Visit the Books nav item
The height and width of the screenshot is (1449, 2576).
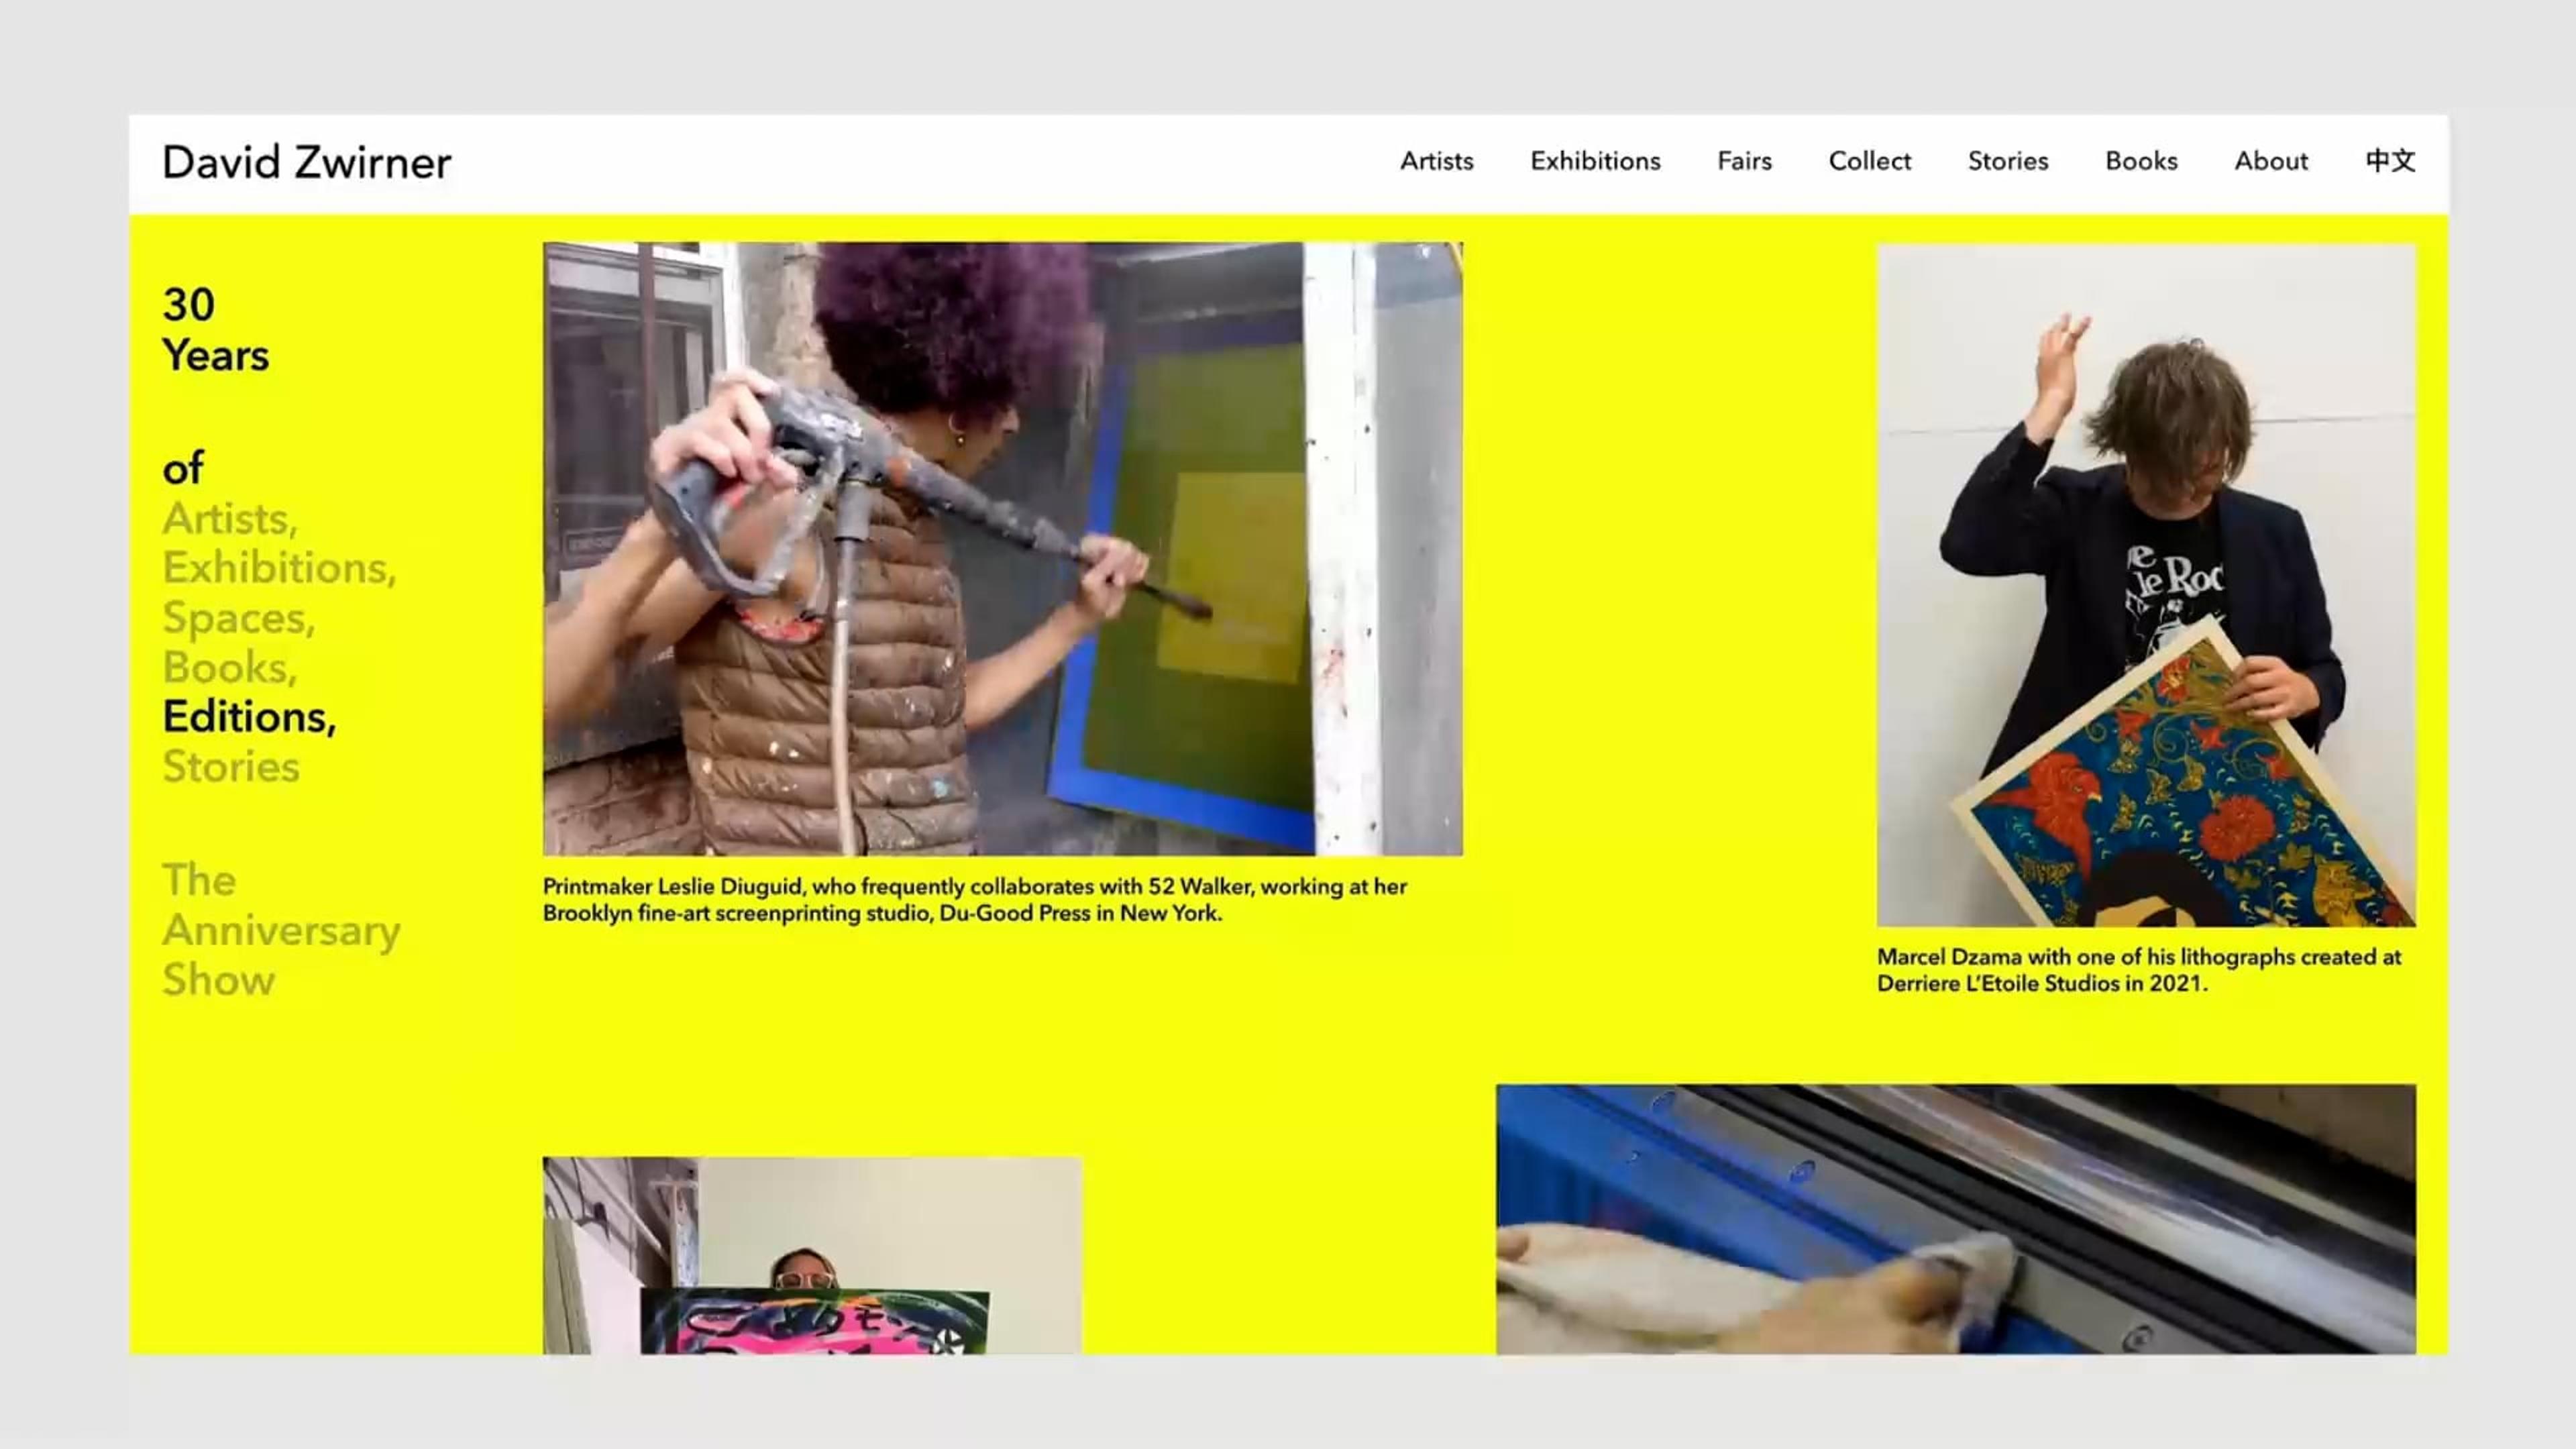[x=2141, y=161]
